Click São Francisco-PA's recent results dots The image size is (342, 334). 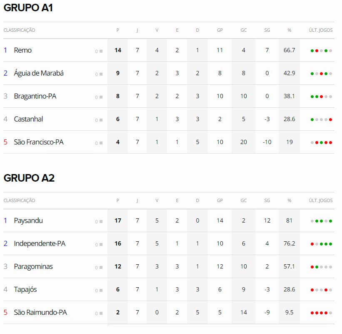pos(321,142)
